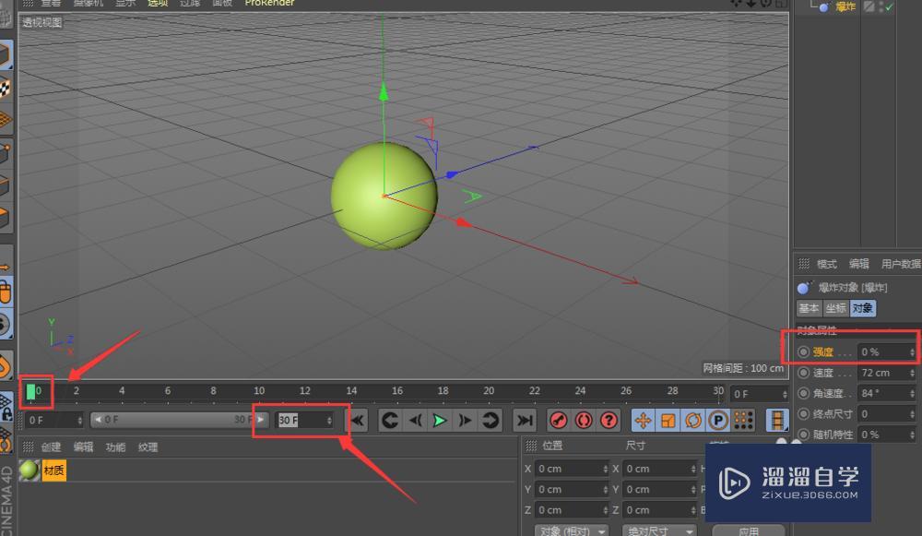922x536 pixels.
Task: Click frame 20 on the timeline ruler
Action: pyautogui.click(x=489, y=390)
